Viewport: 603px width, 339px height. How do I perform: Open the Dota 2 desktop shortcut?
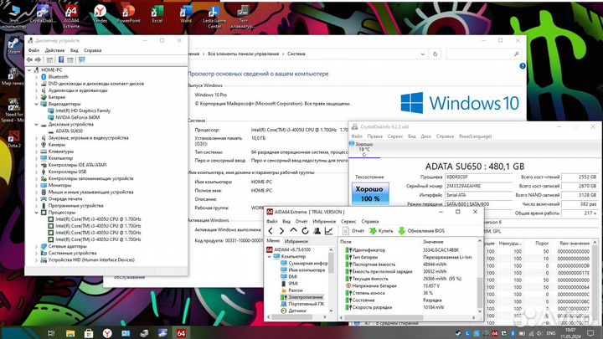[14, 139]
